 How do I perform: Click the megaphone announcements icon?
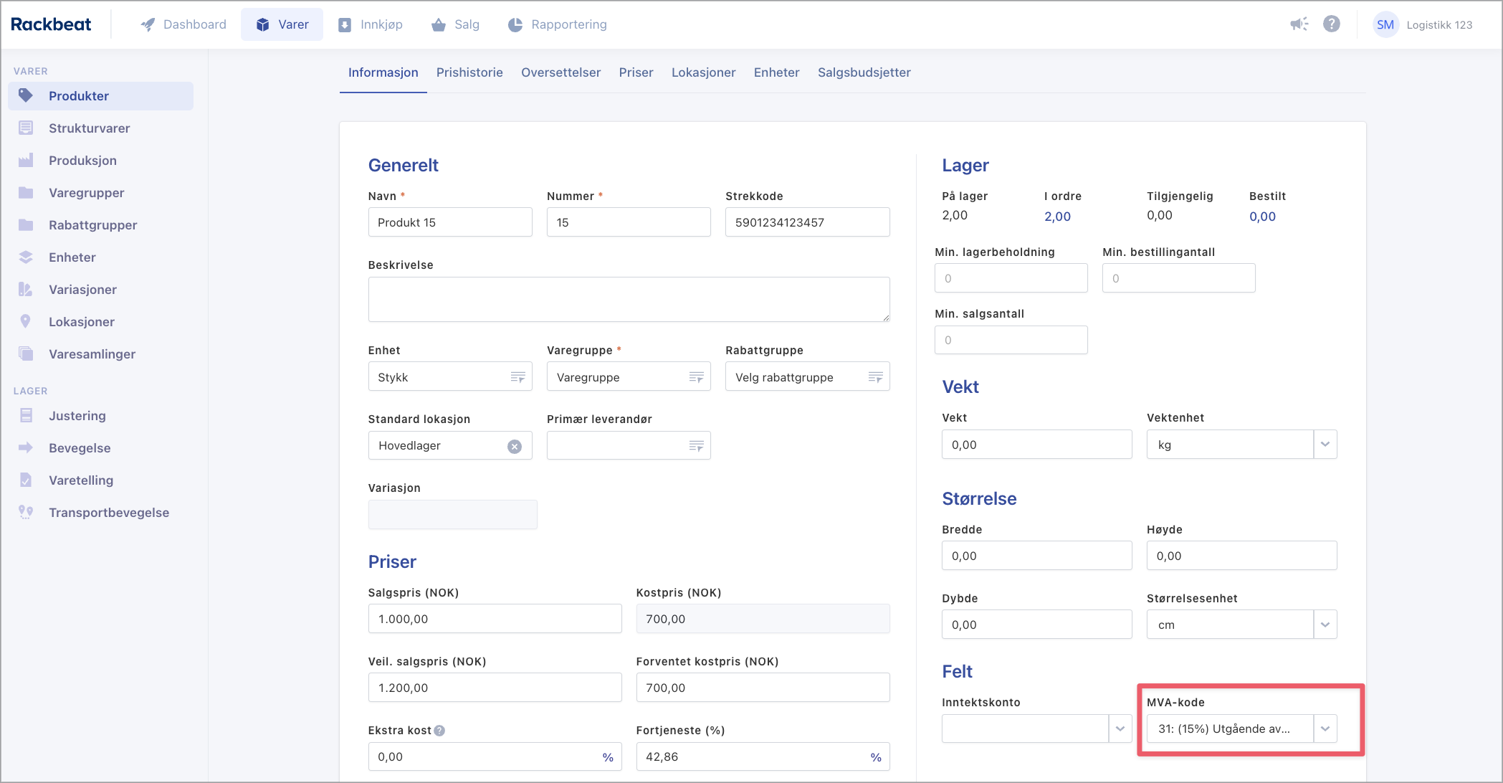pos(1299,24)
